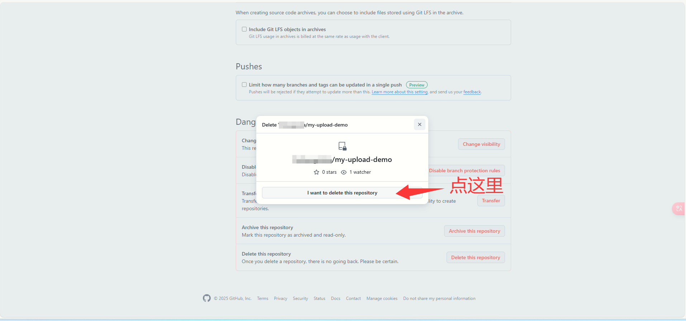Screen dimensions: 686x321
Task: Click Archive this repository button
Action: tap(474, 231)
